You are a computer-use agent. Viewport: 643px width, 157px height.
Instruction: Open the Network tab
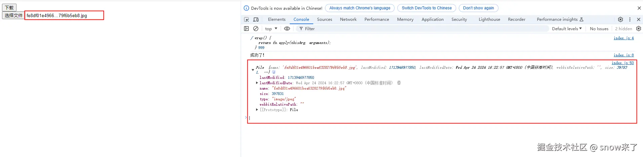[348, 19]
